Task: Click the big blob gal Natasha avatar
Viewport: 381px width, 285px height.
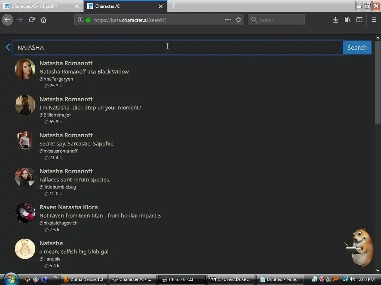Action: 25,249
